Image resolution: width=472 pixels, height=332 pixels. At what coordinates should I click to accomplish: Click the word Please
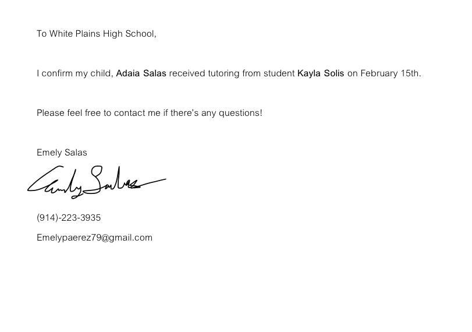pos(50,113)
